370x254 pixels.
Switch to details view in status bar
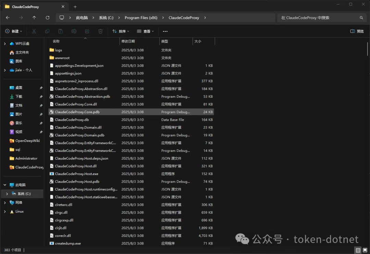point(358,250)
